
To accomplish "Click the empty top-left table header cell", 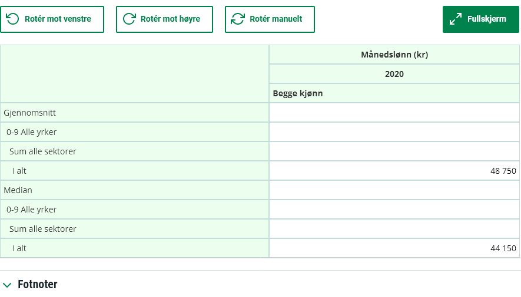I will tap(134, 74).
